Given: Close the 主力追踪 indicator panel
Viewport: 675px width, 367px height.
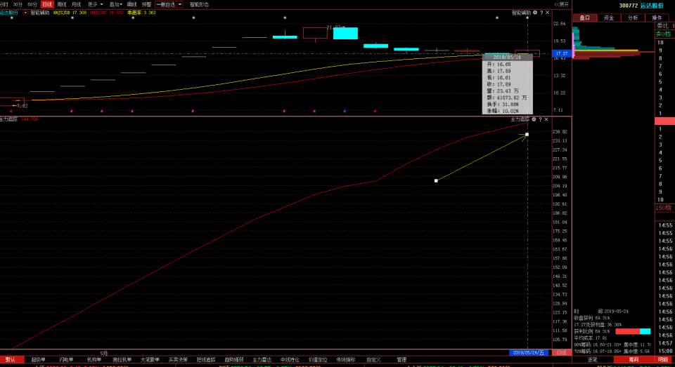Looking at the screenshot, I should click(x=547, y=120).
